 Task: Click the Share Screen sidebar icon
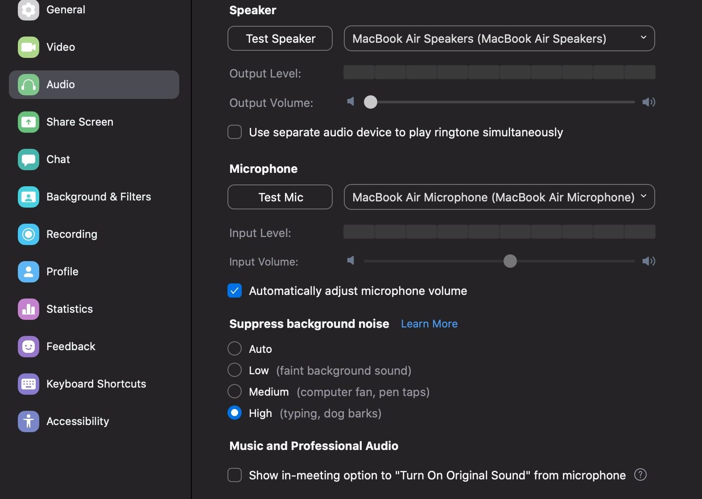pos(29,122)
